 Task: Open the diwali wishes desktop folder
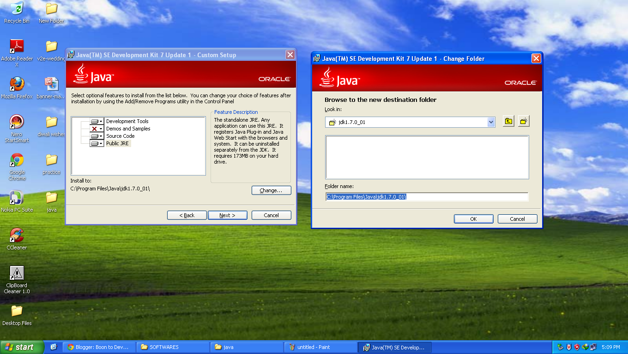coord(51,126)
